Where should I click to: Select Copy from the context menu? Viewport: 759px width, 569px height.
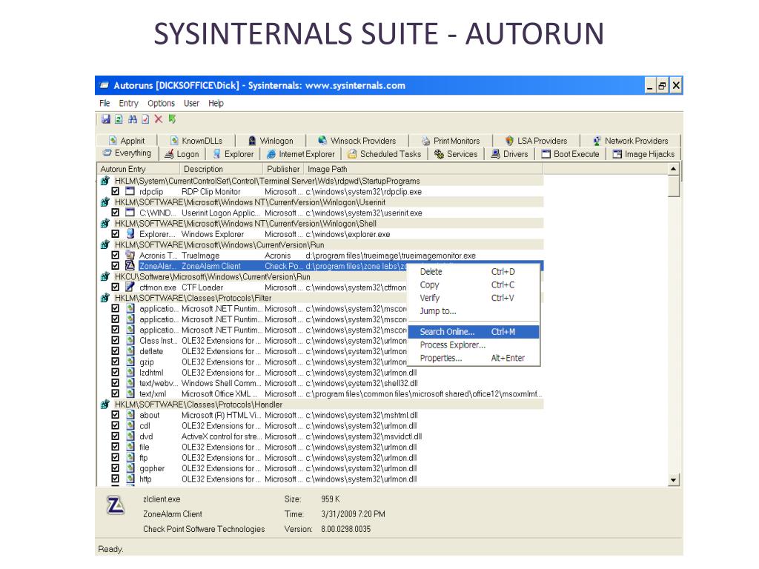tap(474, 284)
